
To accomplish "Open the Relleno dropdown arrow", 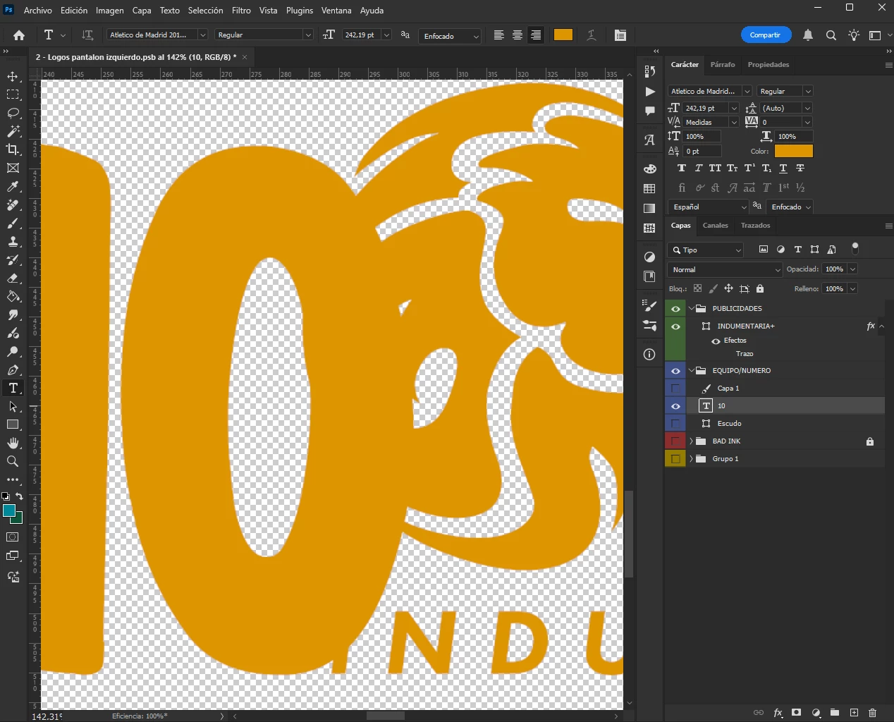I will pyautogui.click(x=852, y=289).
